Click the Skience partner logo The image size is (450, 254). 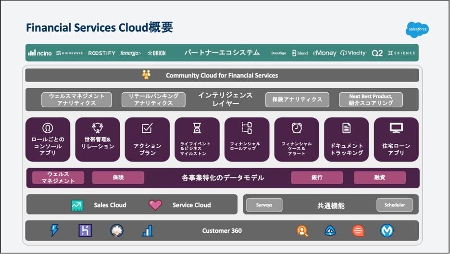tap(401, 53)
